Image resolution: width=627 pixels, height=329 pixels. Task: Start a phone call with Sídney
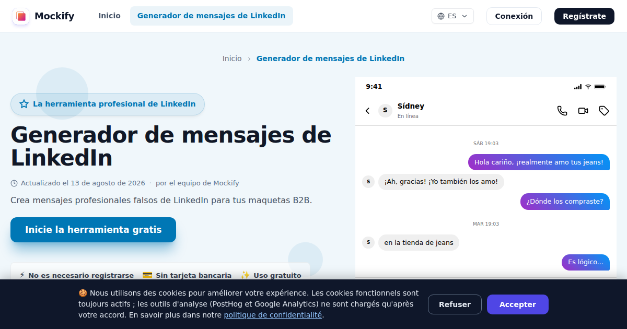[x=562, y=111]
